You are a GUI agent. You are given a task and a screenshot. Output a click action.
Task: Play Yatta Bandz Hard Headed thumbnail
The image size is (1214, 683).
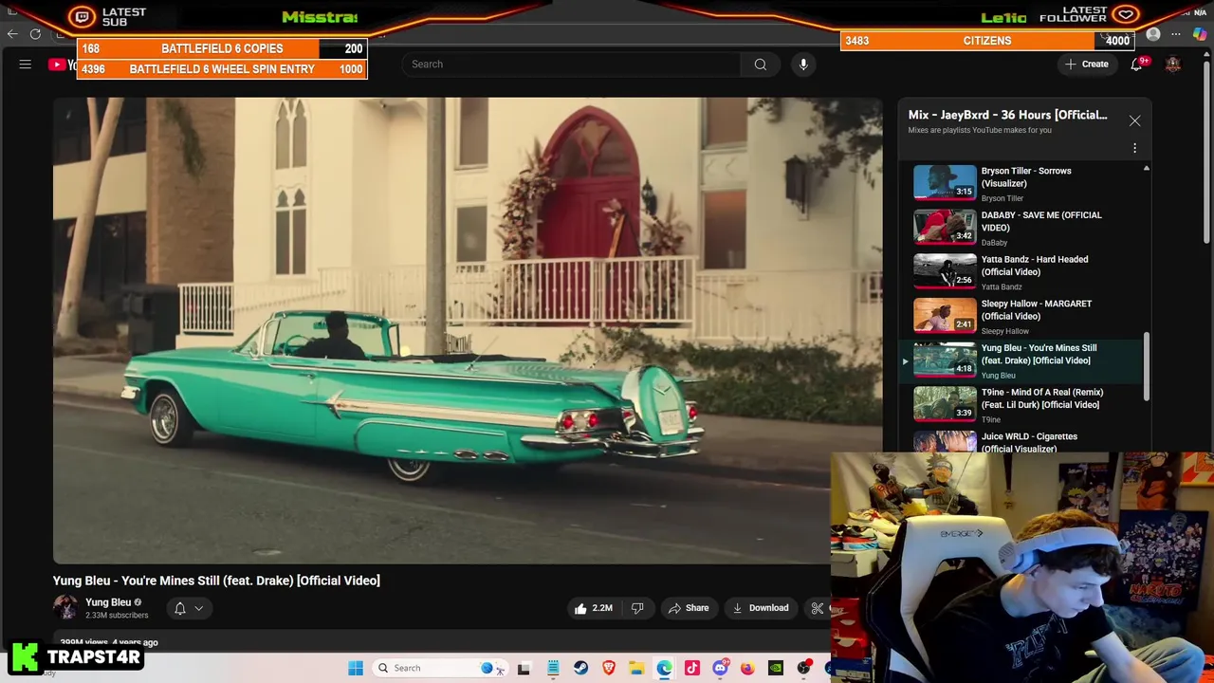tap(945, 270)
